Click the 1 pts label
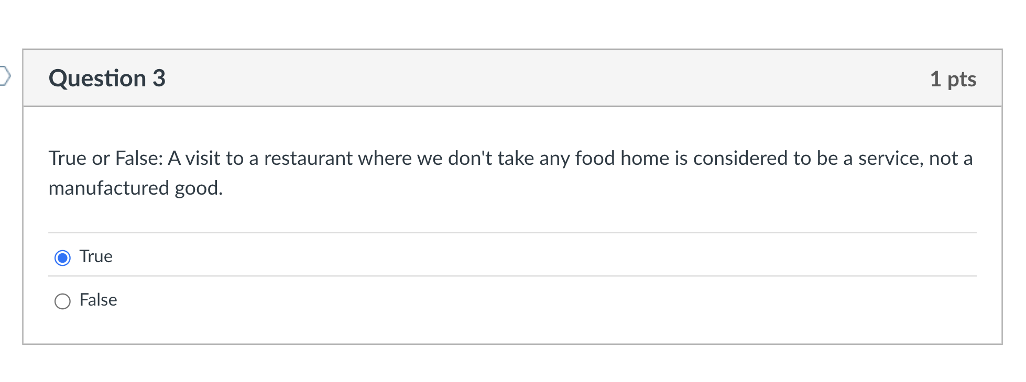The image size is (1026, 382). 953,80
